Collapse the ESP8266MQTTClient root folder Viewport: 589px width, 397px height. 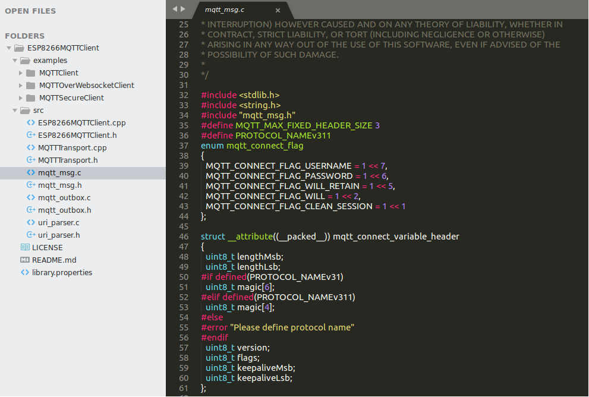pyautogui.click(x=9, y=48)
